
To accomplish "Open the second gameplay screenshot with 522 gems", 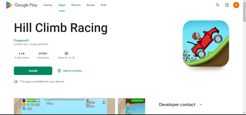I will point(131,106).
